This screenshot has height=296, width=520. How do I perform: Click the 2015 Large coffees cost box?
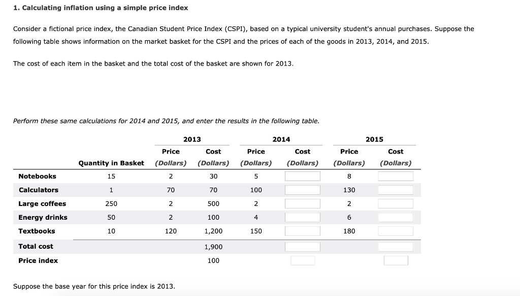[x=396, y=203]
